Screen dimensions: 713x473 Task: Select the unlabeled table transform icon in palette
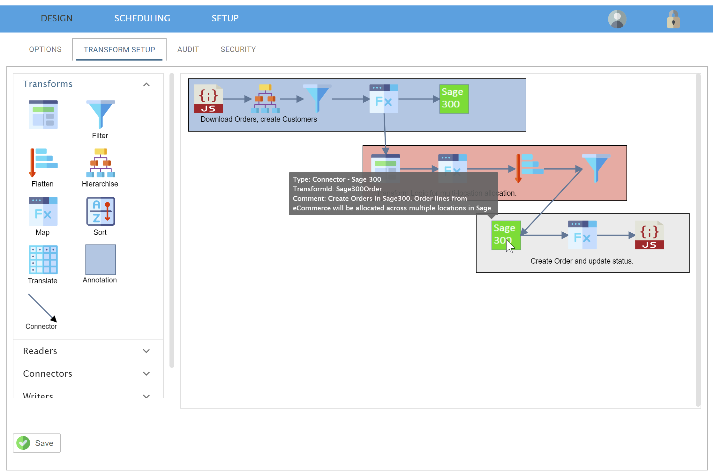pos(43,114)
